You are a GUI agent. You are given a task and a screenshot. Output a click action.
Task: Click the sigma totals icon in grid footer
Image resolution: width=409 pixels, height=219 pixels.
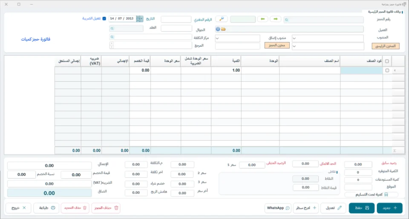395,151
